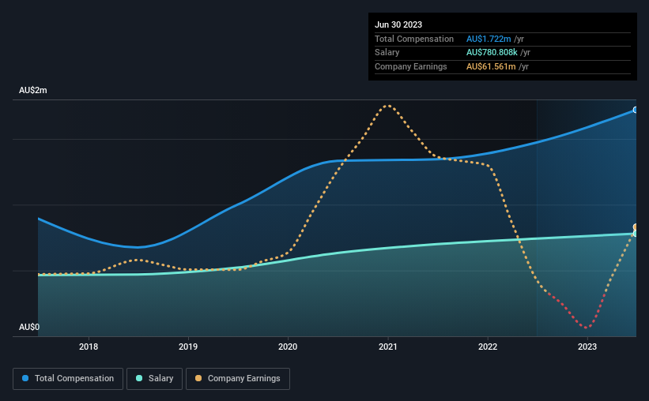649x401 pixels.
Task: Click the 2021 x-axis label
Action: [388, 347]
